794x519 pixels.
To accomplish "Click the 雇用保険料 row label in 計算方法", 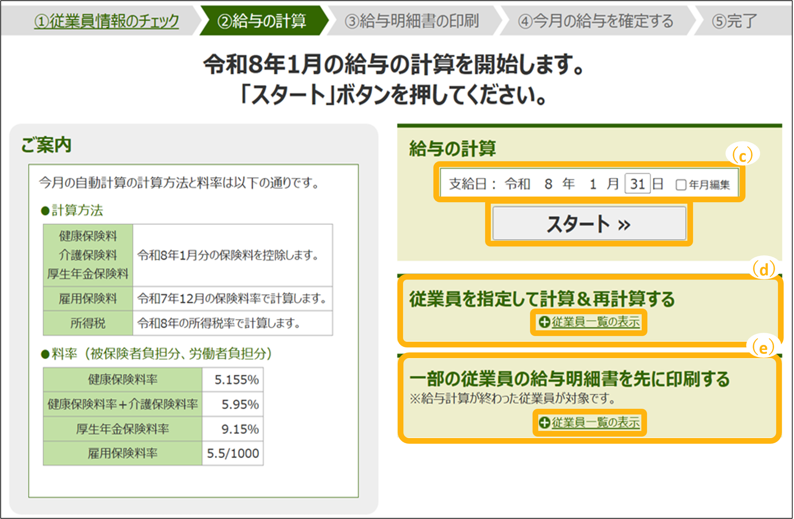I will click(x=88, y=299).
